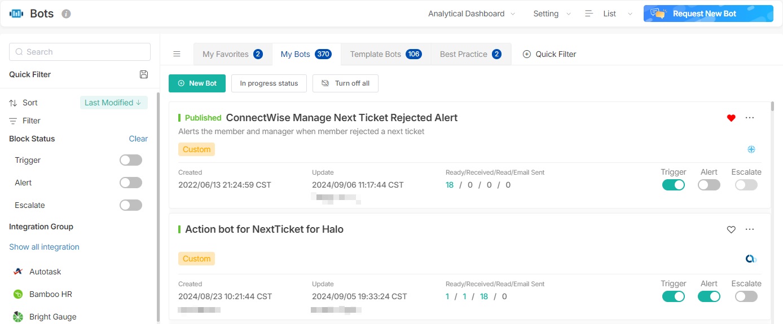Open more options for ConnectWise Manage bot
The image size is (783, 324).
(x=750, y=118)
